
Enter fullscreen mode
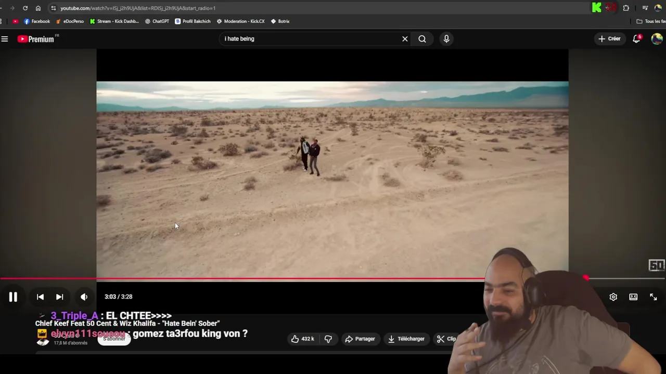pyautogui.click(x=654, y=297)
